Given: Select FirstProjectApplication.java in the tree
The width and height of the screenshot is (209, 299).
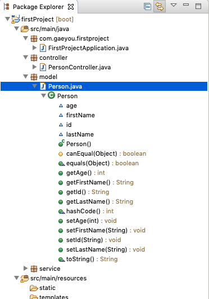Looking at the screenshot, I should click(88, 48).
